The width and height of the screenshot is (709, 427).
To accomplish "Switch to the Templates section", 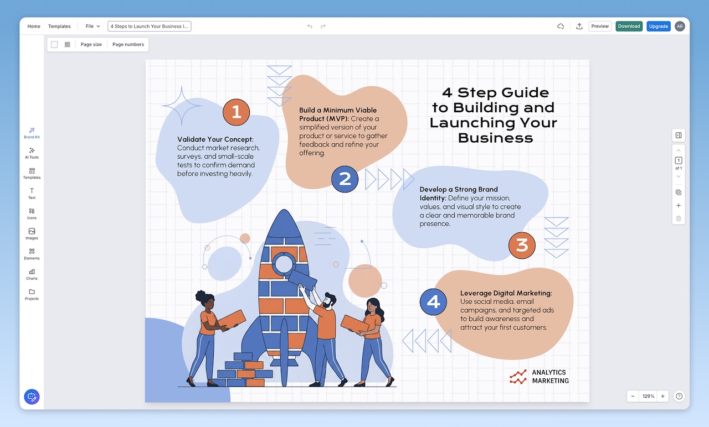I will tap(59, 26).
